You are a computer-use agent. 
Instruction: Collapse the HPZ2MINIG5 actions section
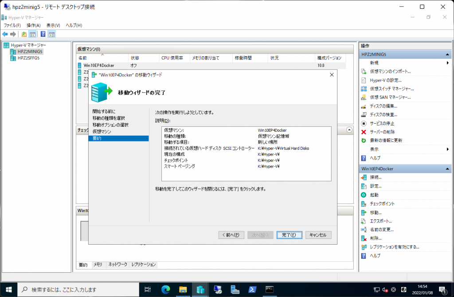point(447,55)
